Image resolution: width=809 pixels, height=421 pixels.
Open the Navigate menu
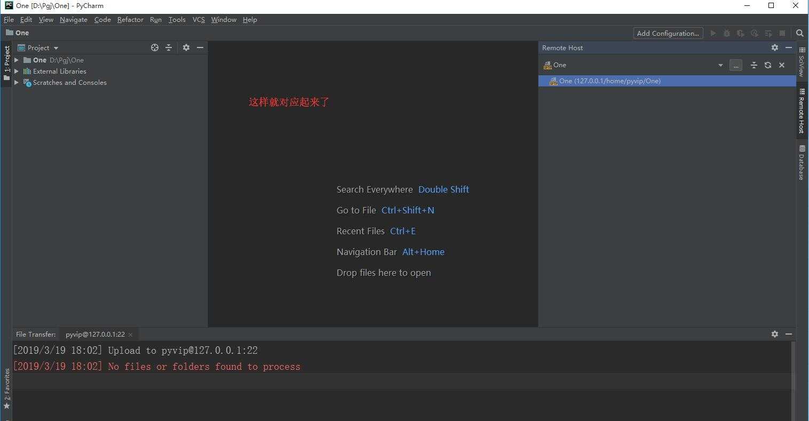point(74,20)
